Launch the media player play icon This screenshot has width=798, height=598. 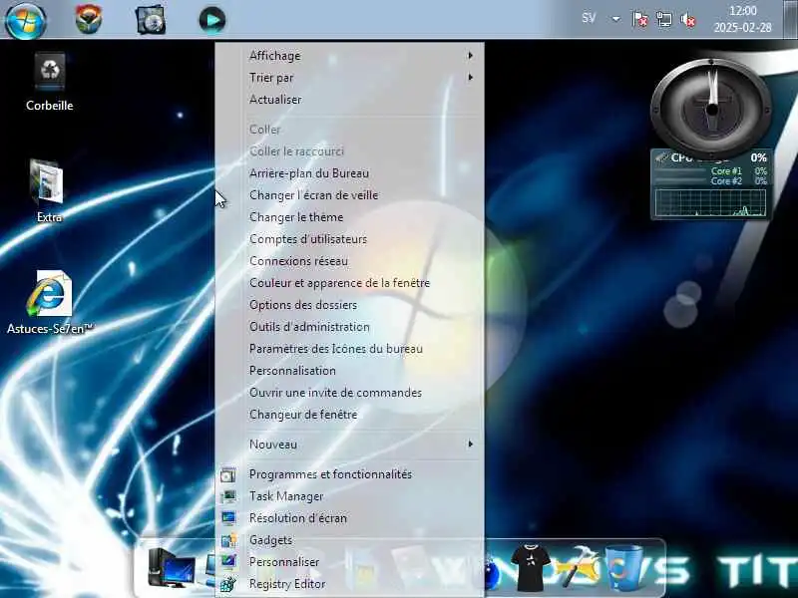click(212, 20)
